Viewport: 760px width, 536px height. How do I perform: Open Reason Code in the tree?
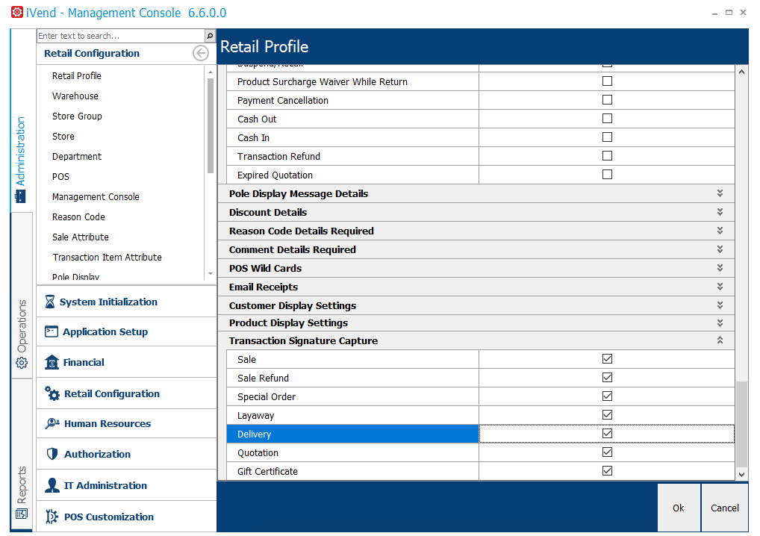[78, 217]
